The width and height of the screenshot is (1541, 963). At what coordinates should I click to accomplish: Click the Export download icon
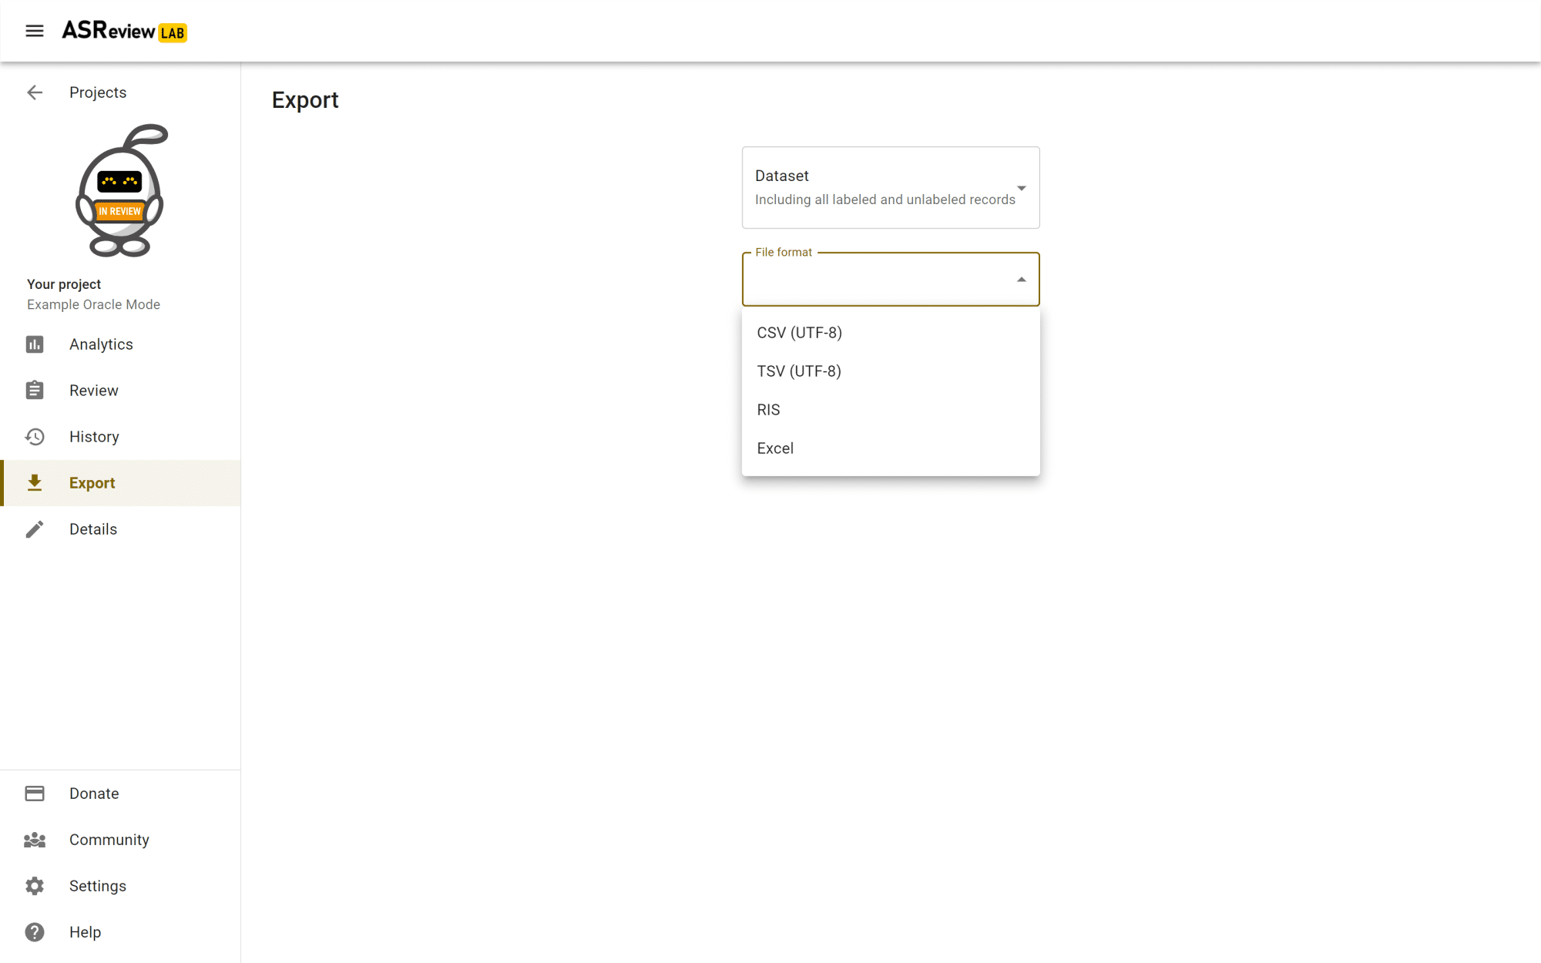[35, 483]
